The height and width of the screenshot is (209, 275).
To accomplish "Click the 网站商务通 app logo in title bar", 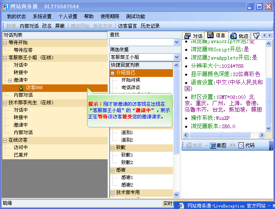I will (6, 7).
